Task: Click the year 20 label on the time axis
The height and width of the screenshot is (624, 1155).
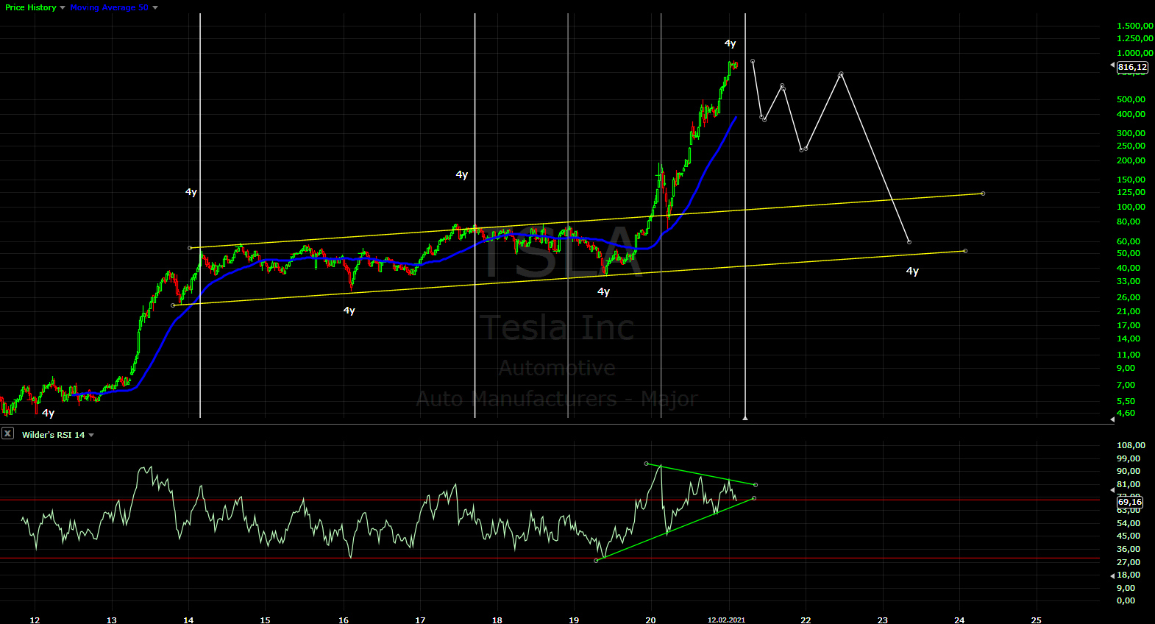Action: 650,620
